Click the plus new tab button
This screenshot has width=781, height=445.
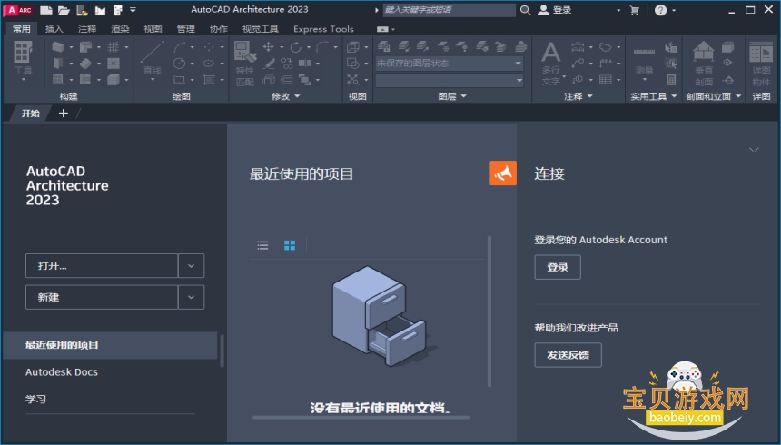pyautogui.click(x=64, y=114)
